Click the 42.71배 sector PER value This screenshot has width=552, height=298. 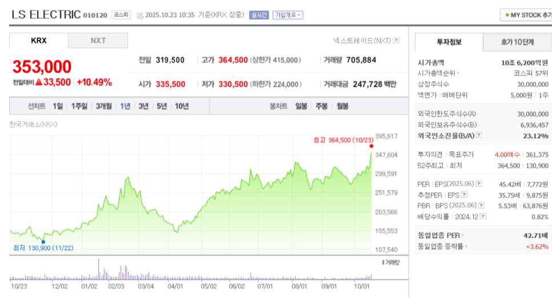(x=536, y=235)
